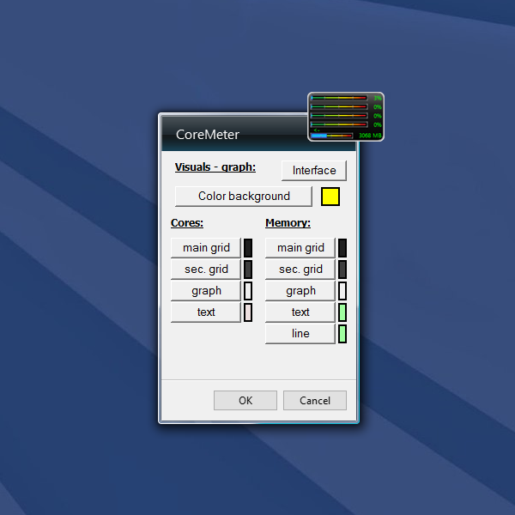Open the Color background picker button
The width and height of the screenshot is (515, 515).
(x=244, y=197)
